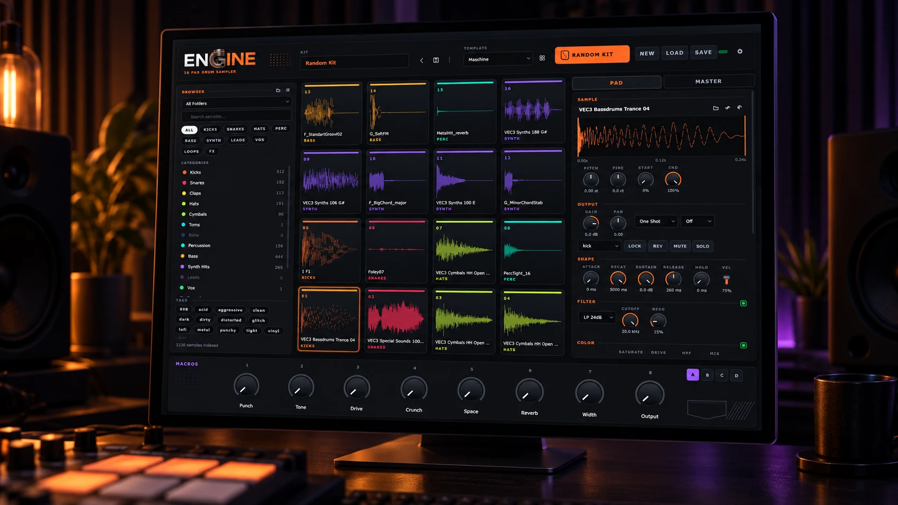Open the LP 24dB filter type dropdown

click(597, 317)
